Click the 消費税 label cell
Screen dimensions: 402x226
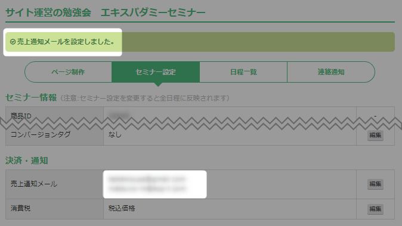tap(55, 209)
